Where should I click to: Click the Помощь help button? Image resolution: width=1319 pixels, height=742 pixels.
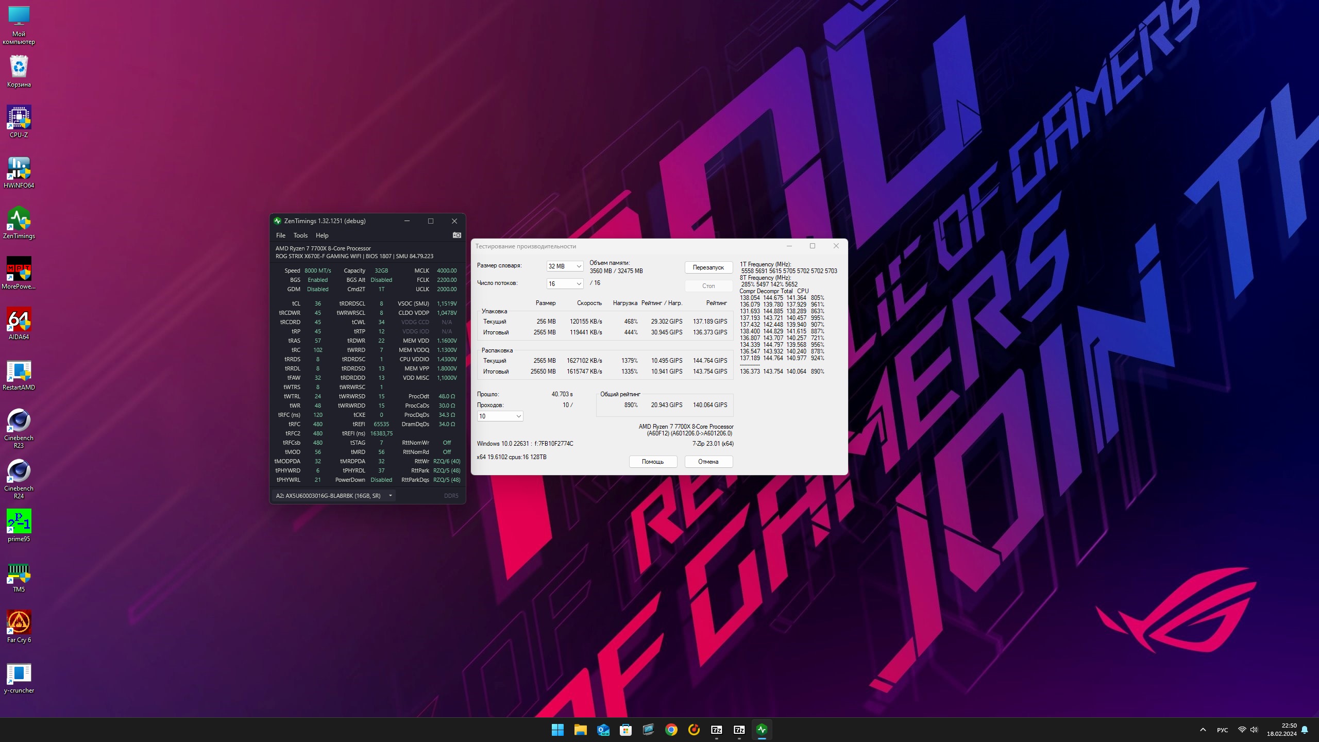pyautogui.click(x=652, y=462)
